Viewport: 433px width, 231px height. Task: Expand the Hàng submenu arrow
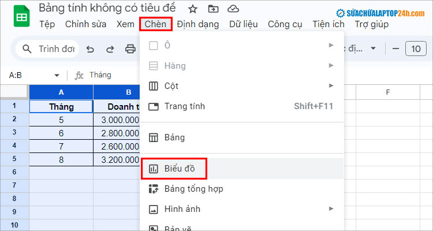coord(331,65)
